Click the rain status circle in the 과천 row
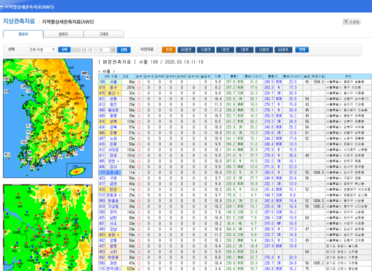 click(139, 263)
